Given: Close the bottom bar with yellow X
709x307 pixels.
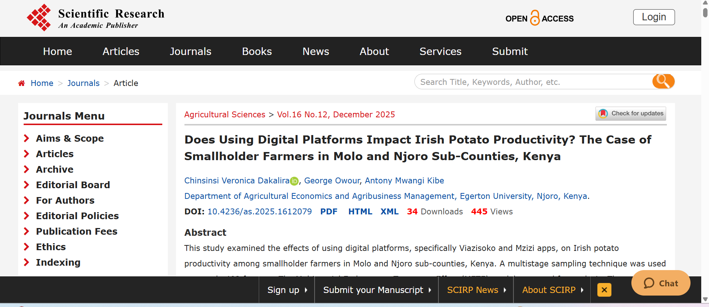Looking at the screenshot, I should (604, 290).
